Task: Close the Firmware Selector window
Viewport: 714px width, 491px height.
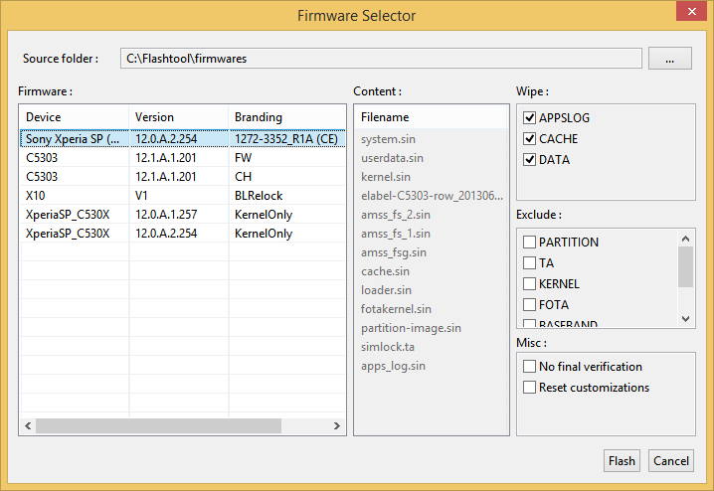Action: [x=691, y=11]
